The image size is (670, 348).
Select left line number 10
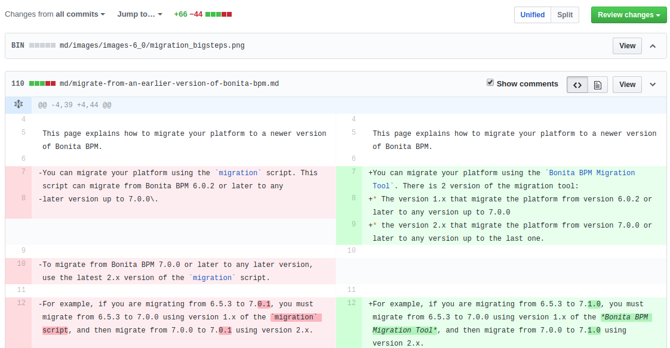21,263
